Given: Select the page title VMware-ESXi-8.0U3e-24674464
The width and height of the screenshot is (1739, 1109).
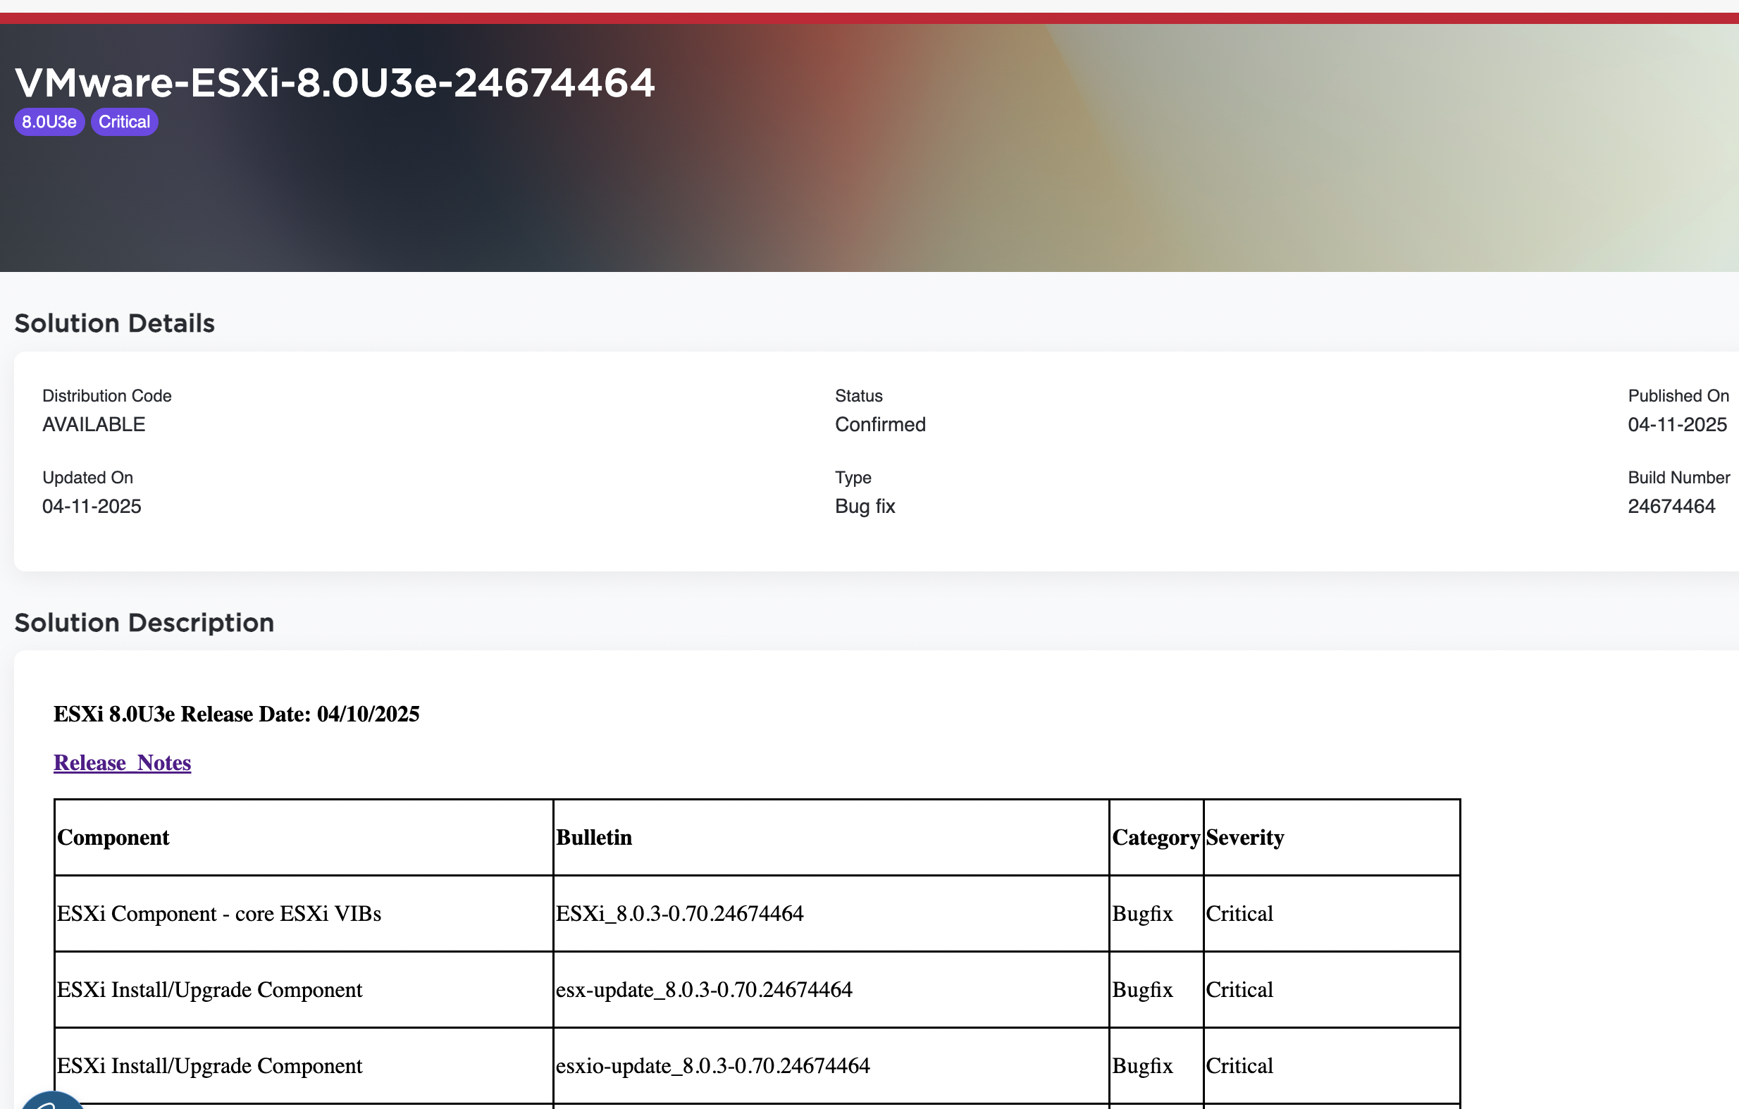Looking at the screenshot, I should [x=335, y=82].
